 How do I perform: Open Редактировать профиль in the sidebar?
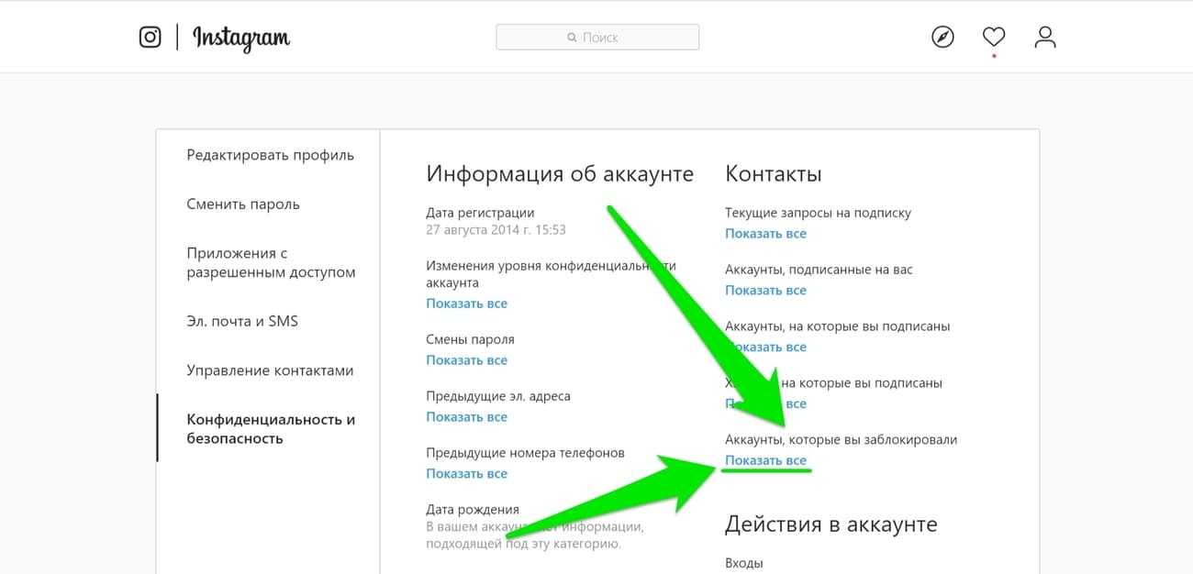(270, 155)
